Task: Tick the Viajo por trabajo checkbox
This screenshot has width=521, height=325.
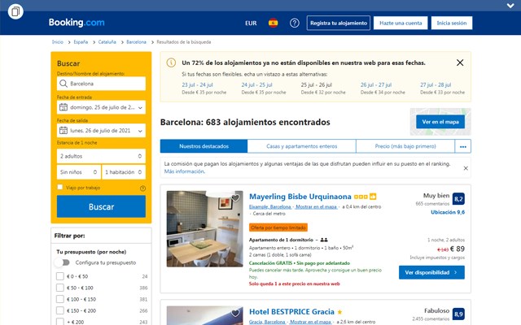Action: pos(59,187)
